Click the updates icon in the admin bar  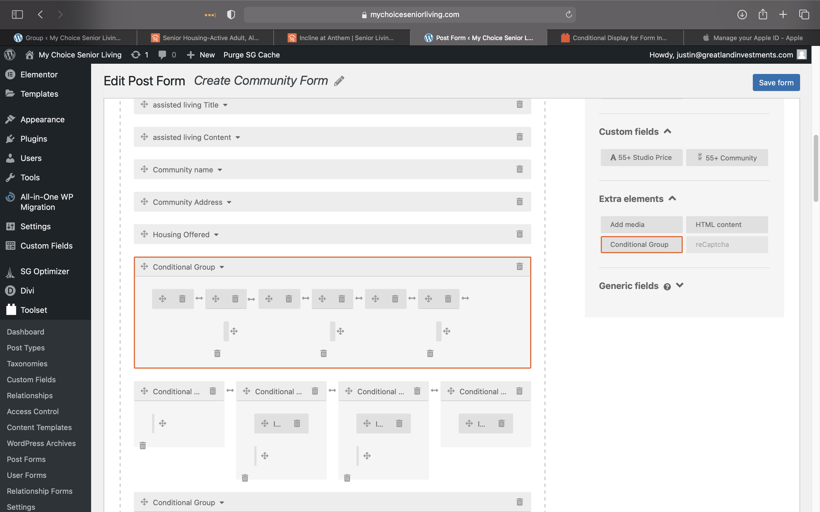click(x=136, y=55)
